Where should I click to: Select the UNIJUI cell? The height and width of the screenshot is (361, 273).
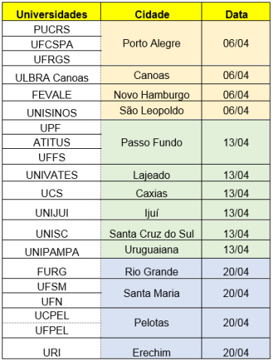(x=52, y=210)
